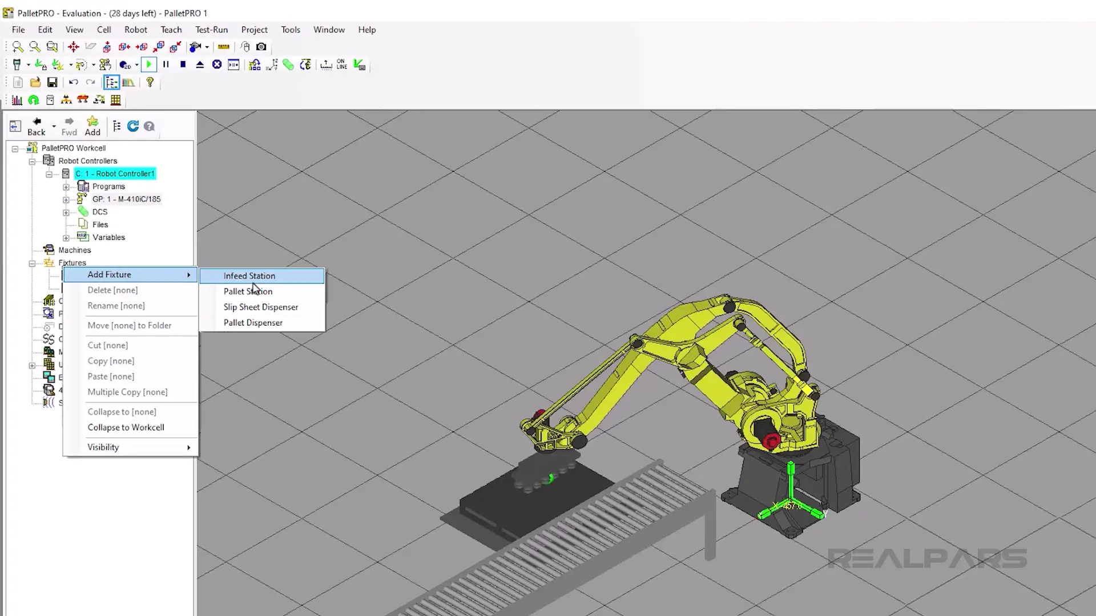
Task: Expand the DCS tree node
Action: point(66,212)
